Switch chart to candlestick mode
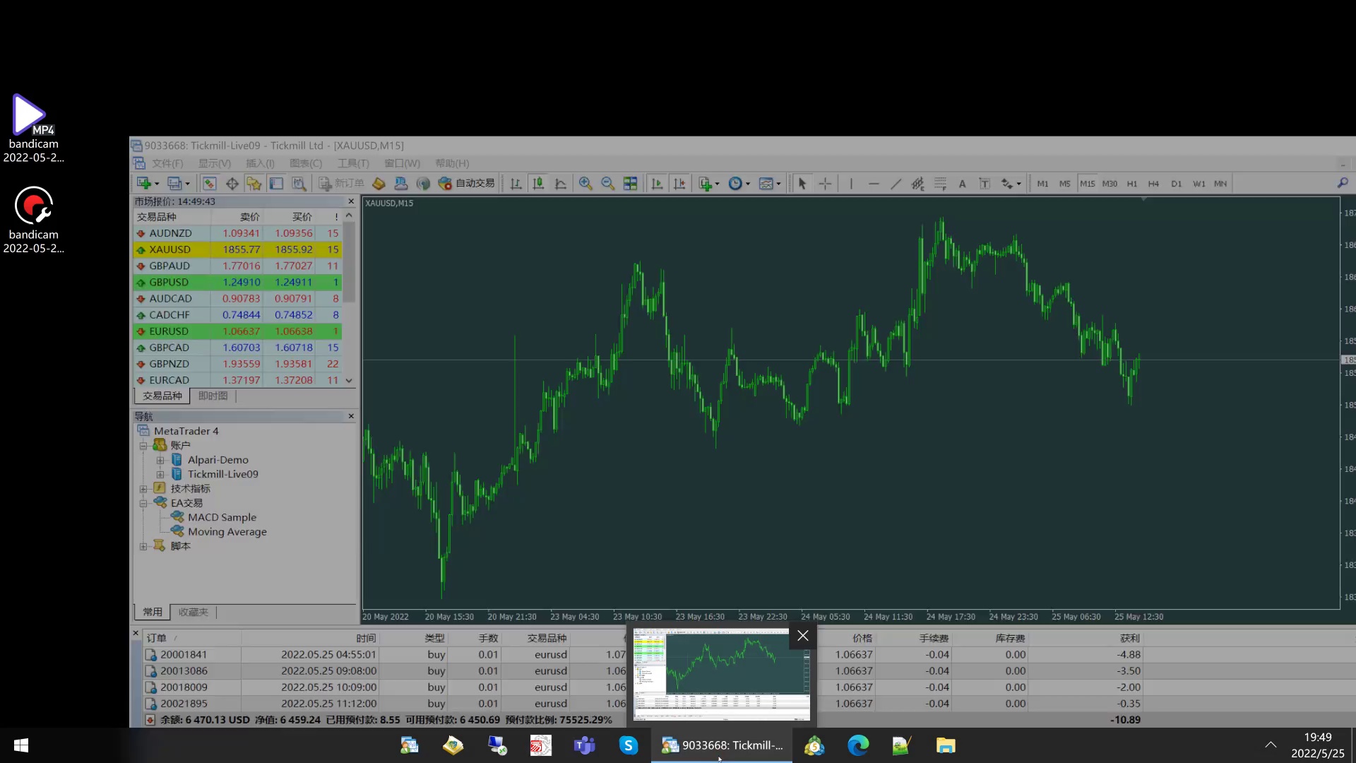 click(538, 184)
